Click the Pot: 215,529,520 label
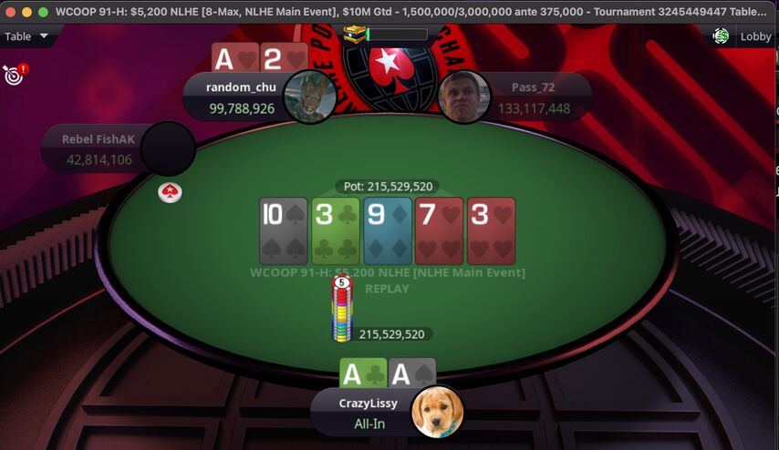 pyautogui.click(x=388, y=187)
